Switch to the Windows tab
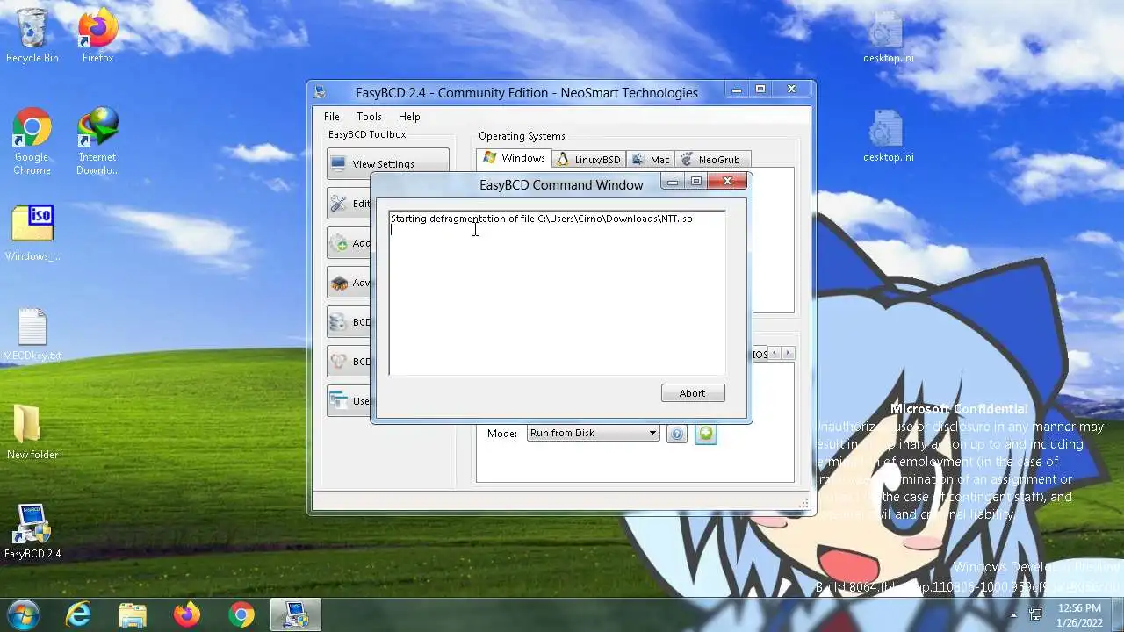Image resolution: width=1124 pixels, height=632 pixels. (x=514, y=158)
